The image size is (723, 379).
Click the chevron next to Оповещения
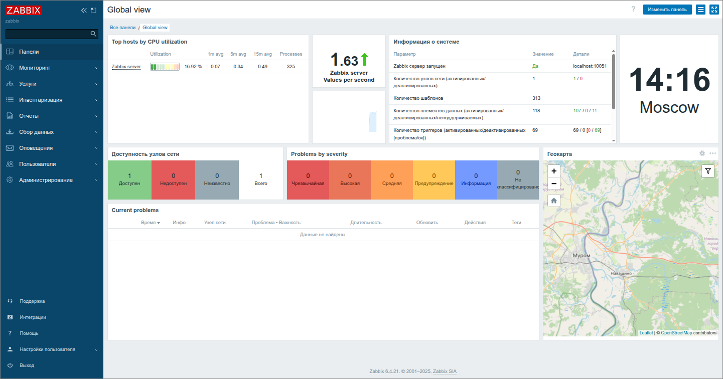96,148
